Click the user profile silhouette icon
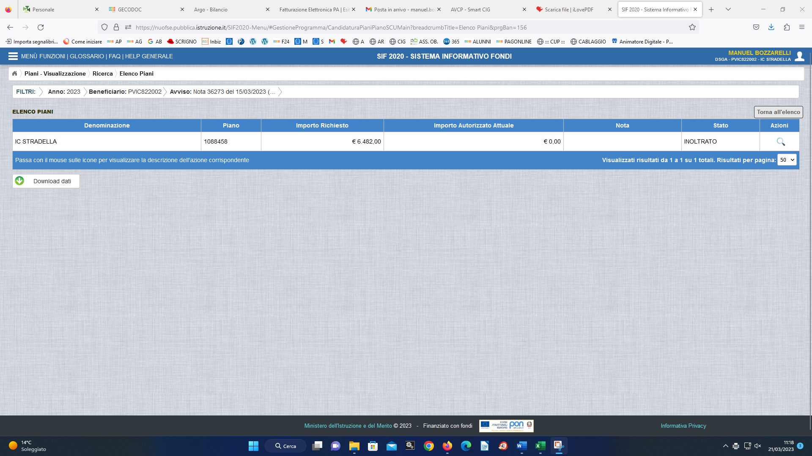 coord(799,56)
